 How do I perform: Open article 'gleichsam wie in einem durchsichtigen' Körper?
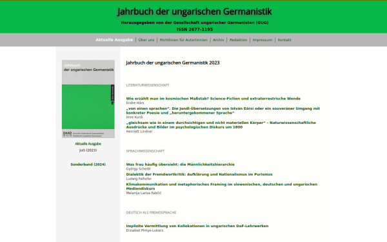(221, 125)
